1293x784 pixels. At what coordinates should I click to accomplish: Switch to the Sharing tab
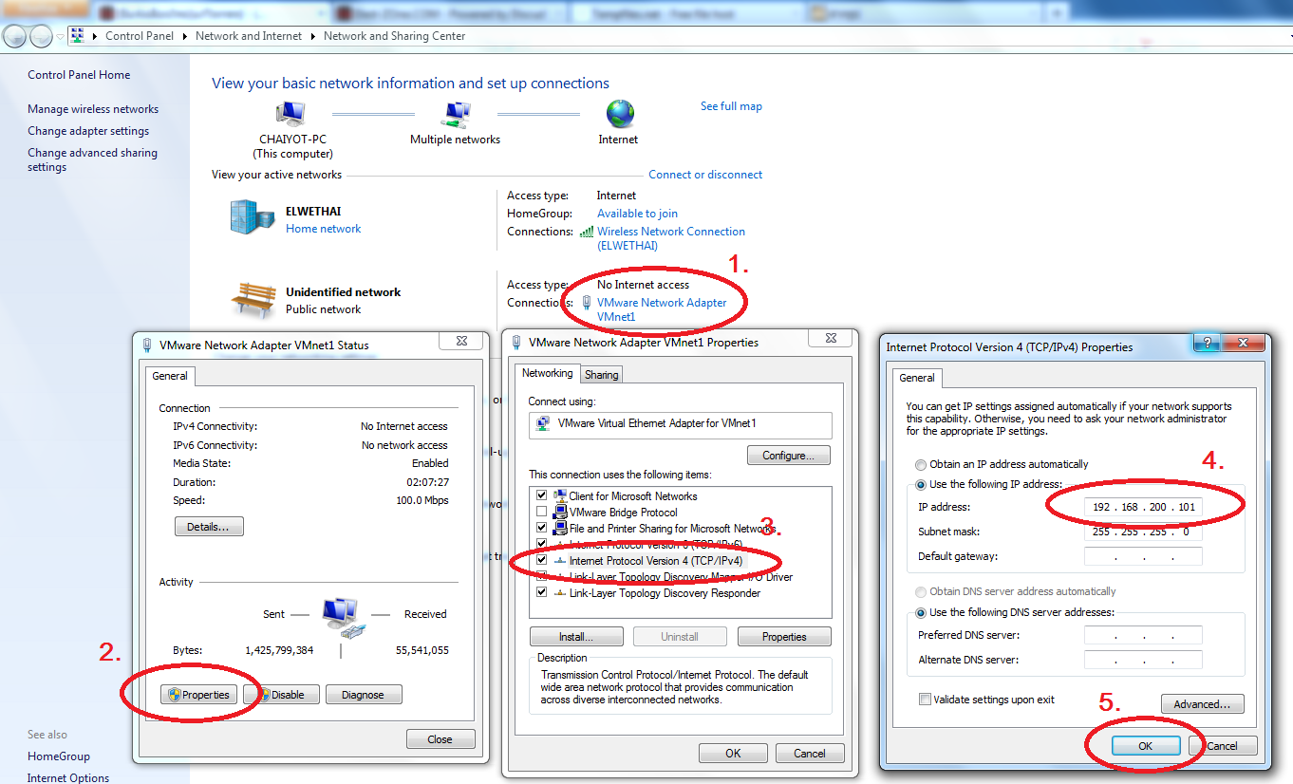click(x=602, y=375)
